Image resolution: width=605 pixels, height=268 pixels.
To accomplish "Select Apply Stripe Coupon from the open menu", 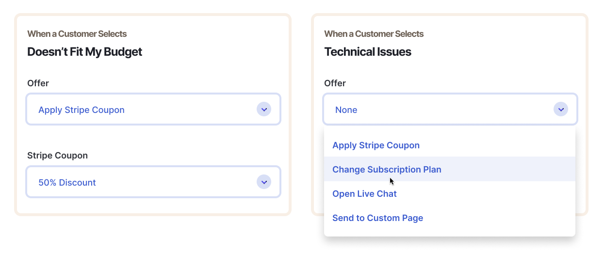I will 376,145.
